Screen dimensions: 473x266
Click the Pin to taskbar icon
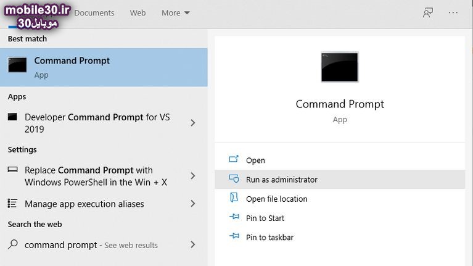point(234,237)
